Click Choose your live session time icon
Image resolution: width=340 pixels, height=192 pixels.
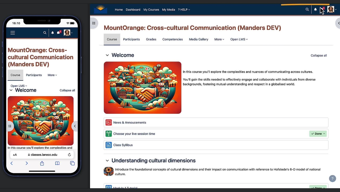tap(108, 134)
